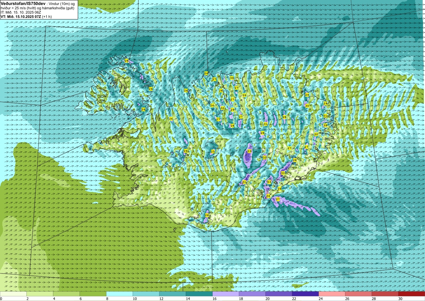Click the legend scale tick label 2
425x301 pixels.
click(x=27, y=299)
